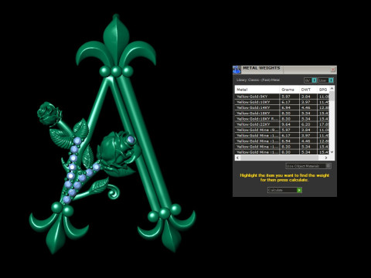Click Grams value 9.64 for Yellow Gold:22KY

pyautogui.click(x=286, y=124)
